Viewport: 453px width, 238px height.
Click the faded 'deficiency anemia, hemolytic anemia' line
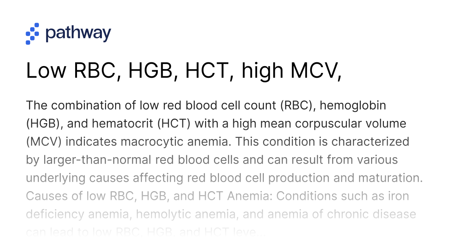[221, 214]
